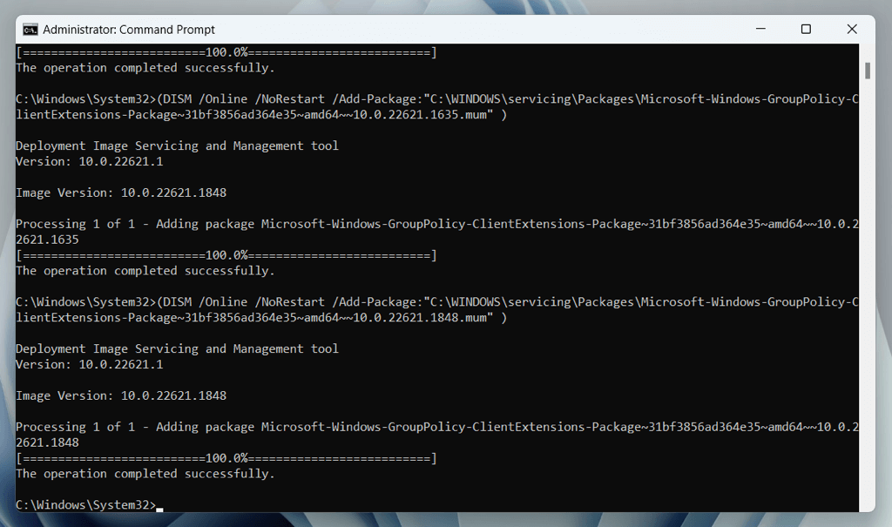Maximize the Command Prompt window
The image size is (892, 527).
[x=806, y=29]
